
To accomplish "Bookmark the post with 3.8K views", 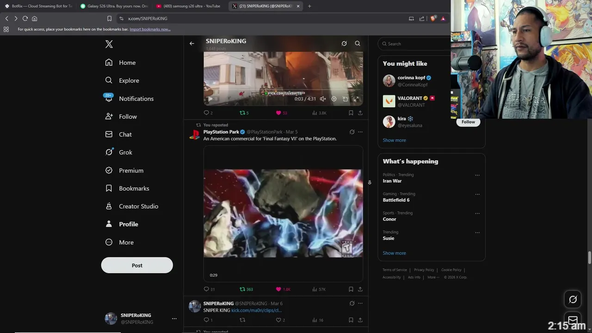I will pos(351,113).
